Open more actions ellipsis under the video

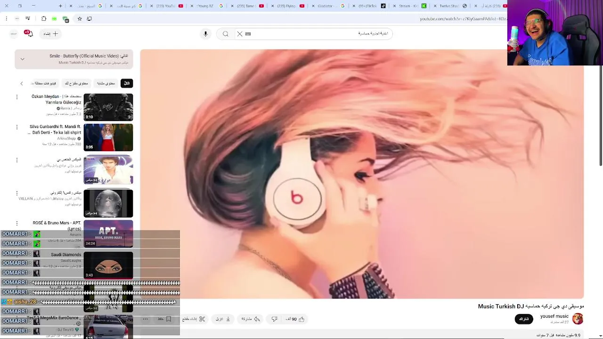(146, 319)
